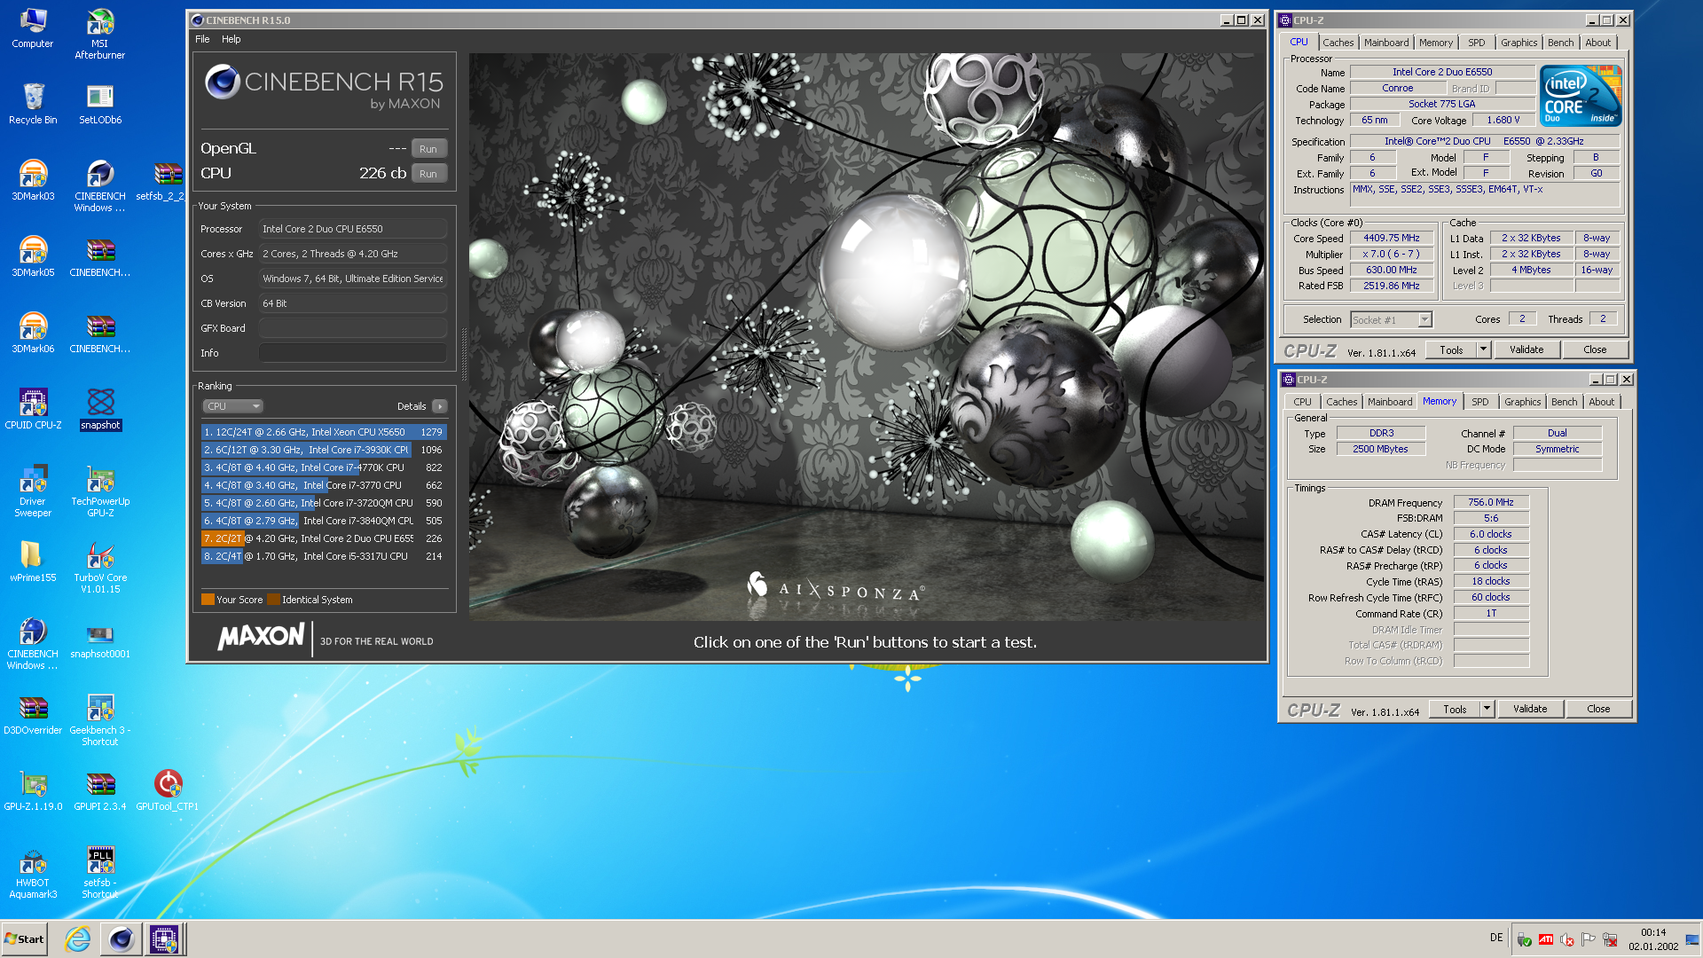Open SPD tab in bottom CPU-Z
Viewport: 1703px width, 958px height.
(x=1480, y=402)
